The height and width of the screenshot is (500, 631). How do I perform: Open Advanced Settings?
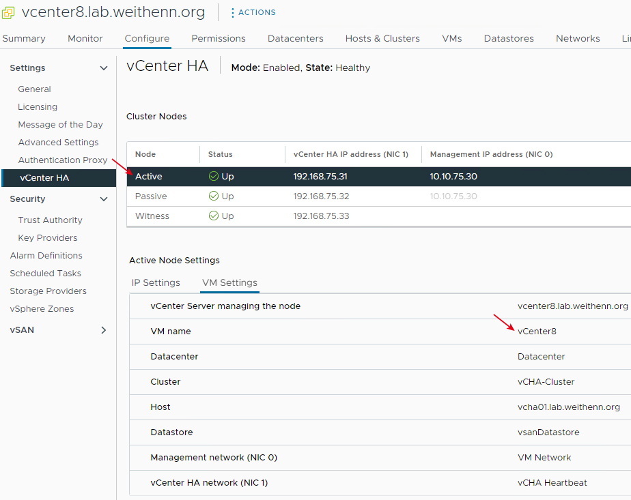(58, 143)
